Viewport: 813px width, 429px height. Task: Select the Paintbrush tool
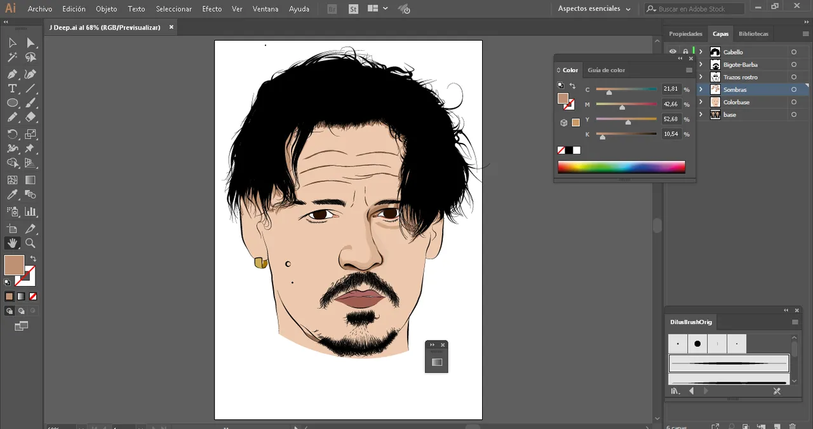[x=30, y=103]
